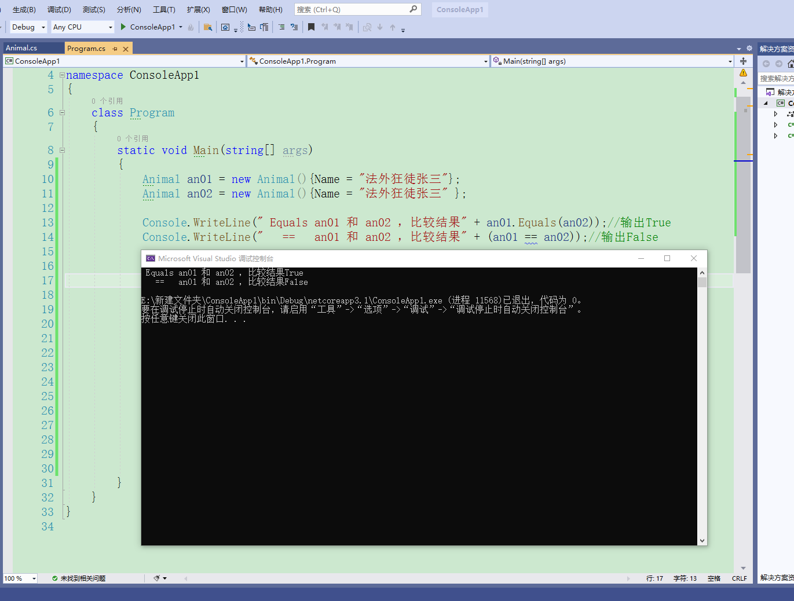This screenshot has width=794, height=601.
Task: Click the magnifier icon after the bookmark icons
Action: pyautogui.click(x=367, y=27)
